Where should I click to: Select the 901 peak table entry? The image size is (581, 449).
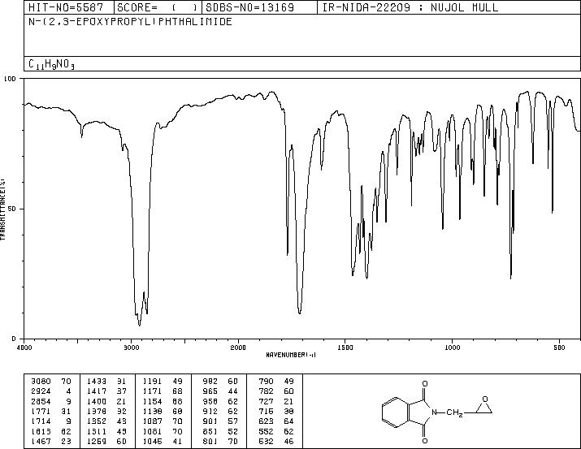[220, 421]
